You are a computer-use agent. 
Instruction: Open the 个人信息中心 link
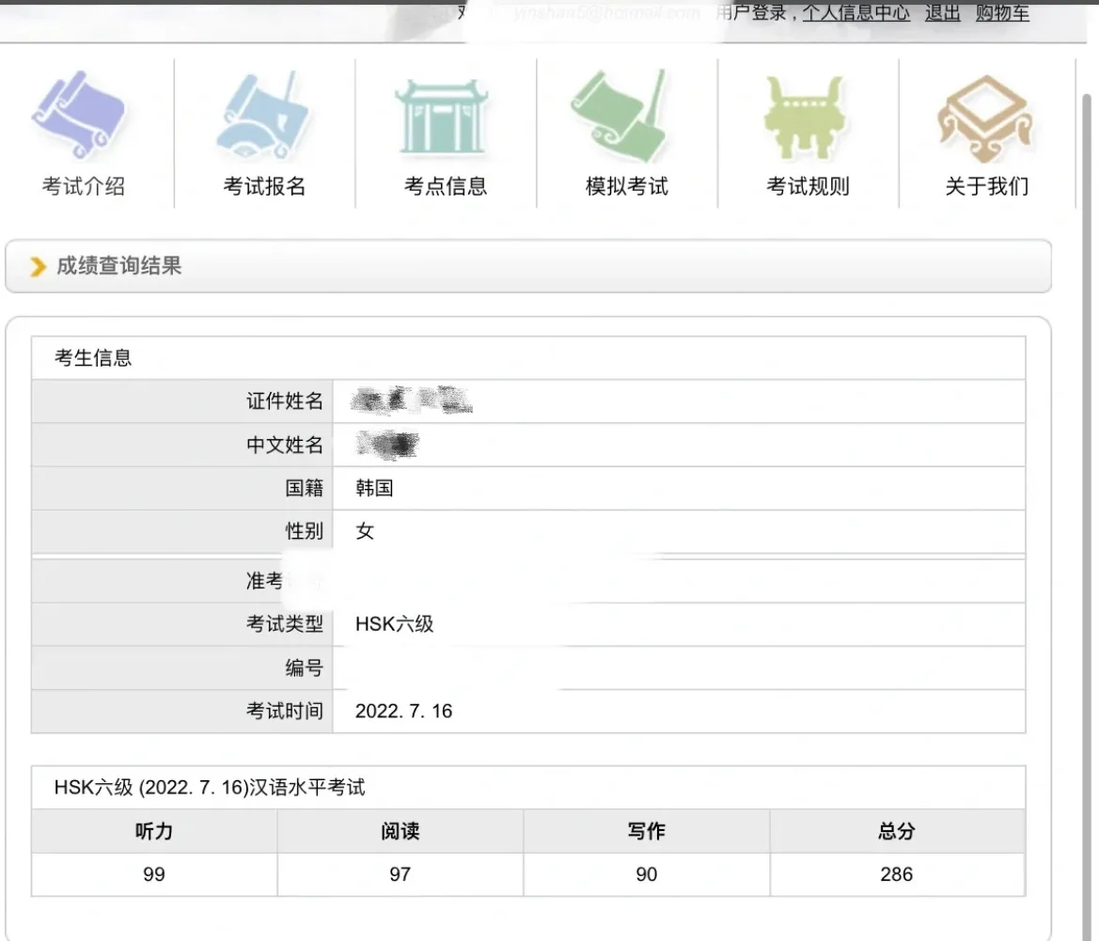(856, 12)
